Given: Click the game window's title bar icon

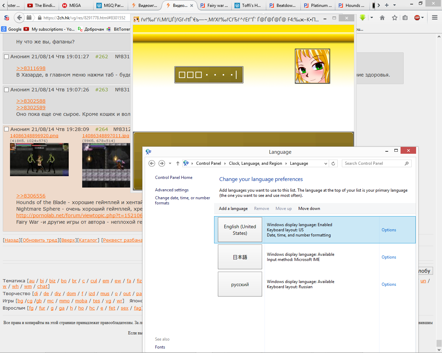Looking at the screenshot, I should click(x=136, y=19).
